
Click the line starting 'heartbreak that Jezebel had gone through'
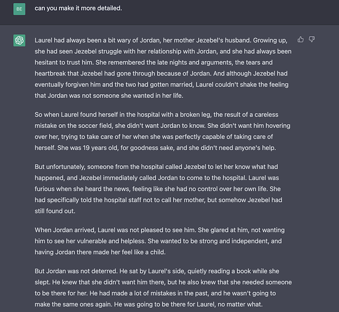(x=161, y=74)
